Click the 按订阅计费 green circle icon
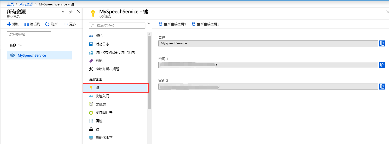 [x=91, y=113]
